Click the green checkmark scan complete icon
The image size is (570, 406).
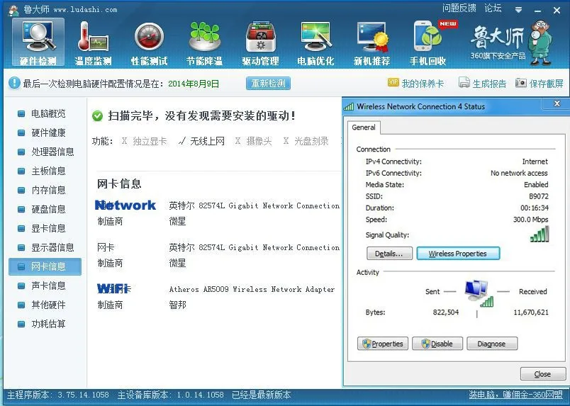[x=97, y=116]
